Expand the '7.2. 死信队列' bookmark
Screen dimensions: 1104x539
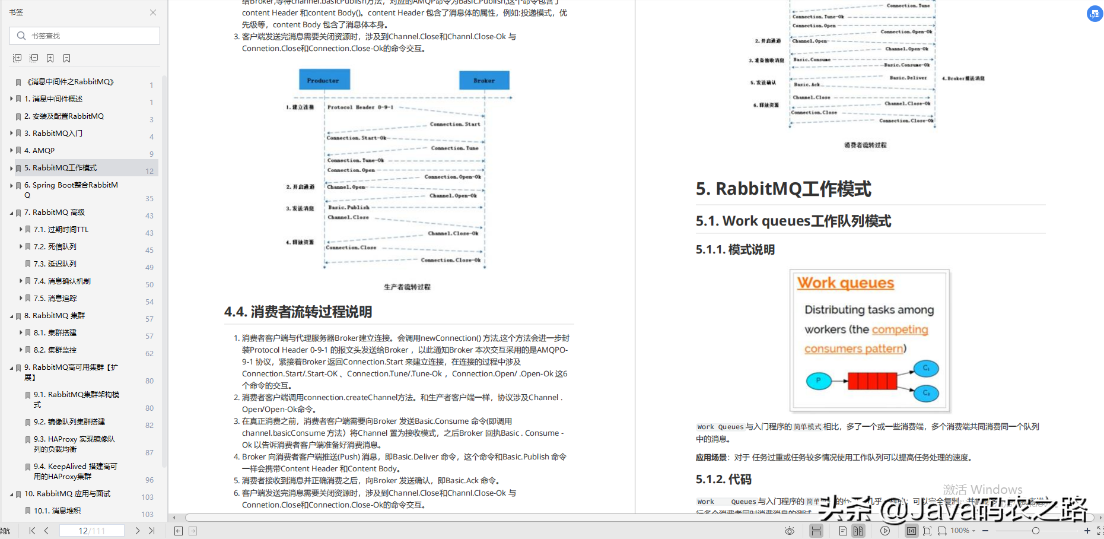(x=21, y=246)
